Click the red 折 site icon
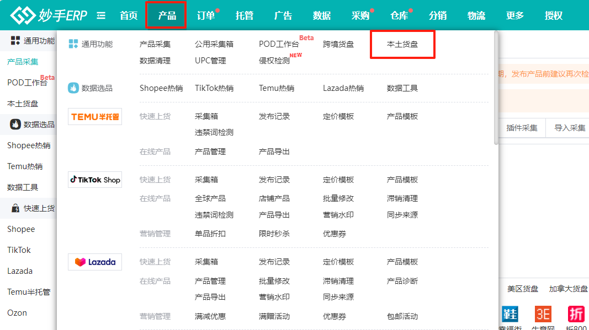The width and height of the screenshot is (589, 330). click(576, 314)
